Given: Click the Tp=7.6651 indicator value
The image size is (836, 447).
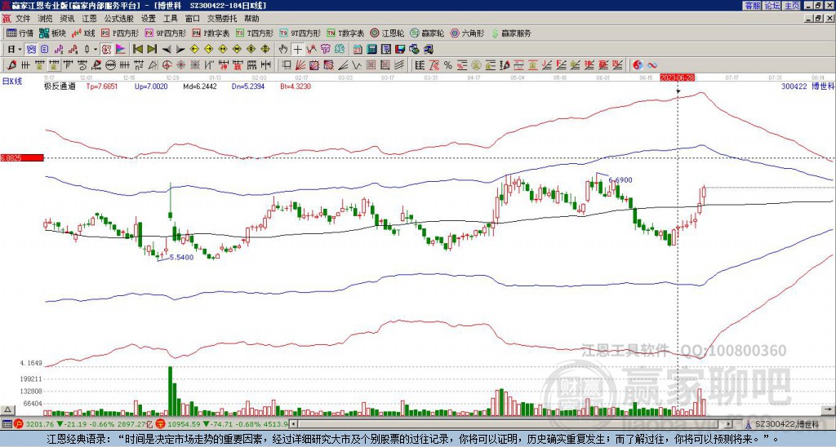Looking at the screenshot, I should coord(102,86).
